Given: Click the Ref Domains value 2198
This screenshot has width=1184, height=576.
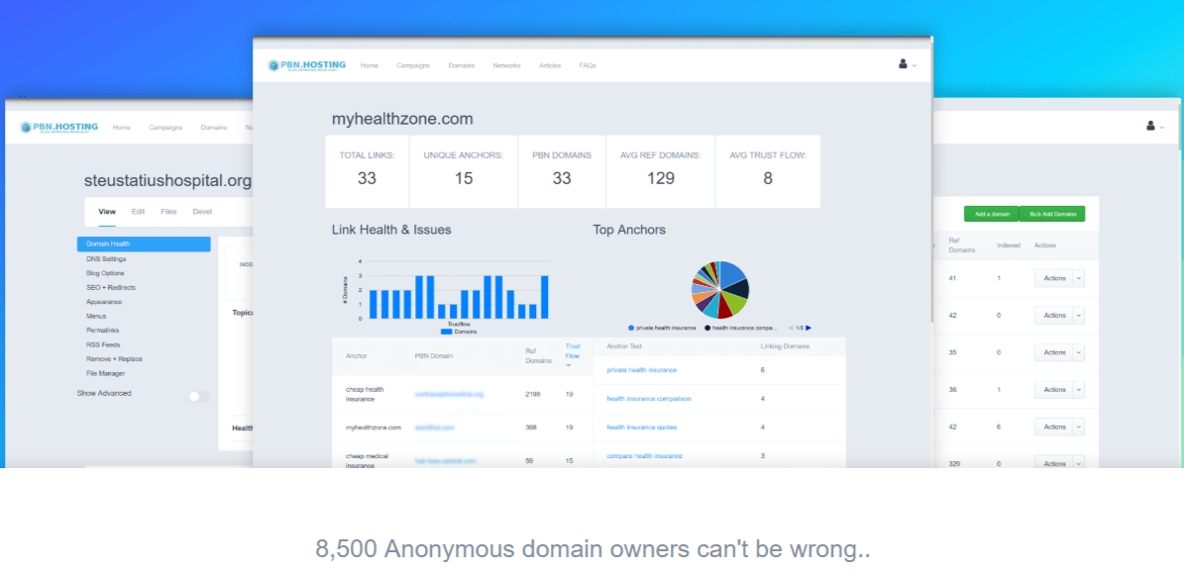Looking at the screenshot, I should tap(532, 394).
